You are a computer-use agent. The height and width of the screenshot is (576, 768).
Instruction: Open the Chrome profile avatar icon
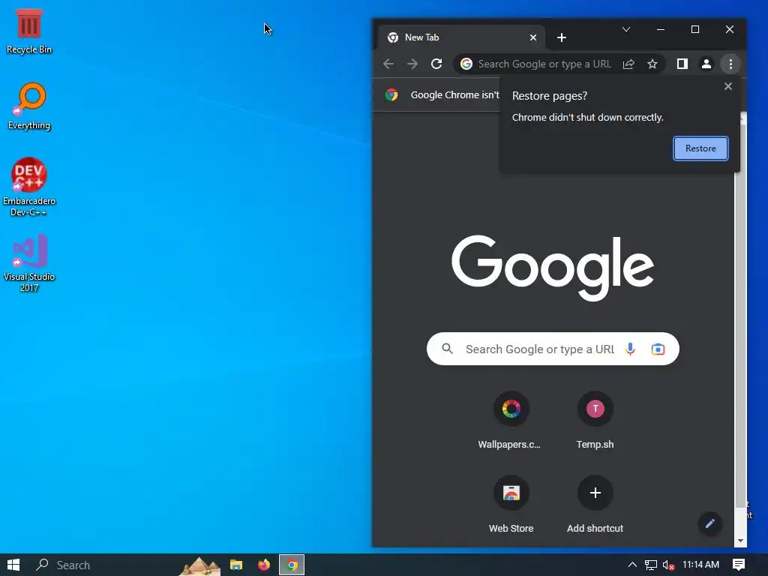pos(706,64)
